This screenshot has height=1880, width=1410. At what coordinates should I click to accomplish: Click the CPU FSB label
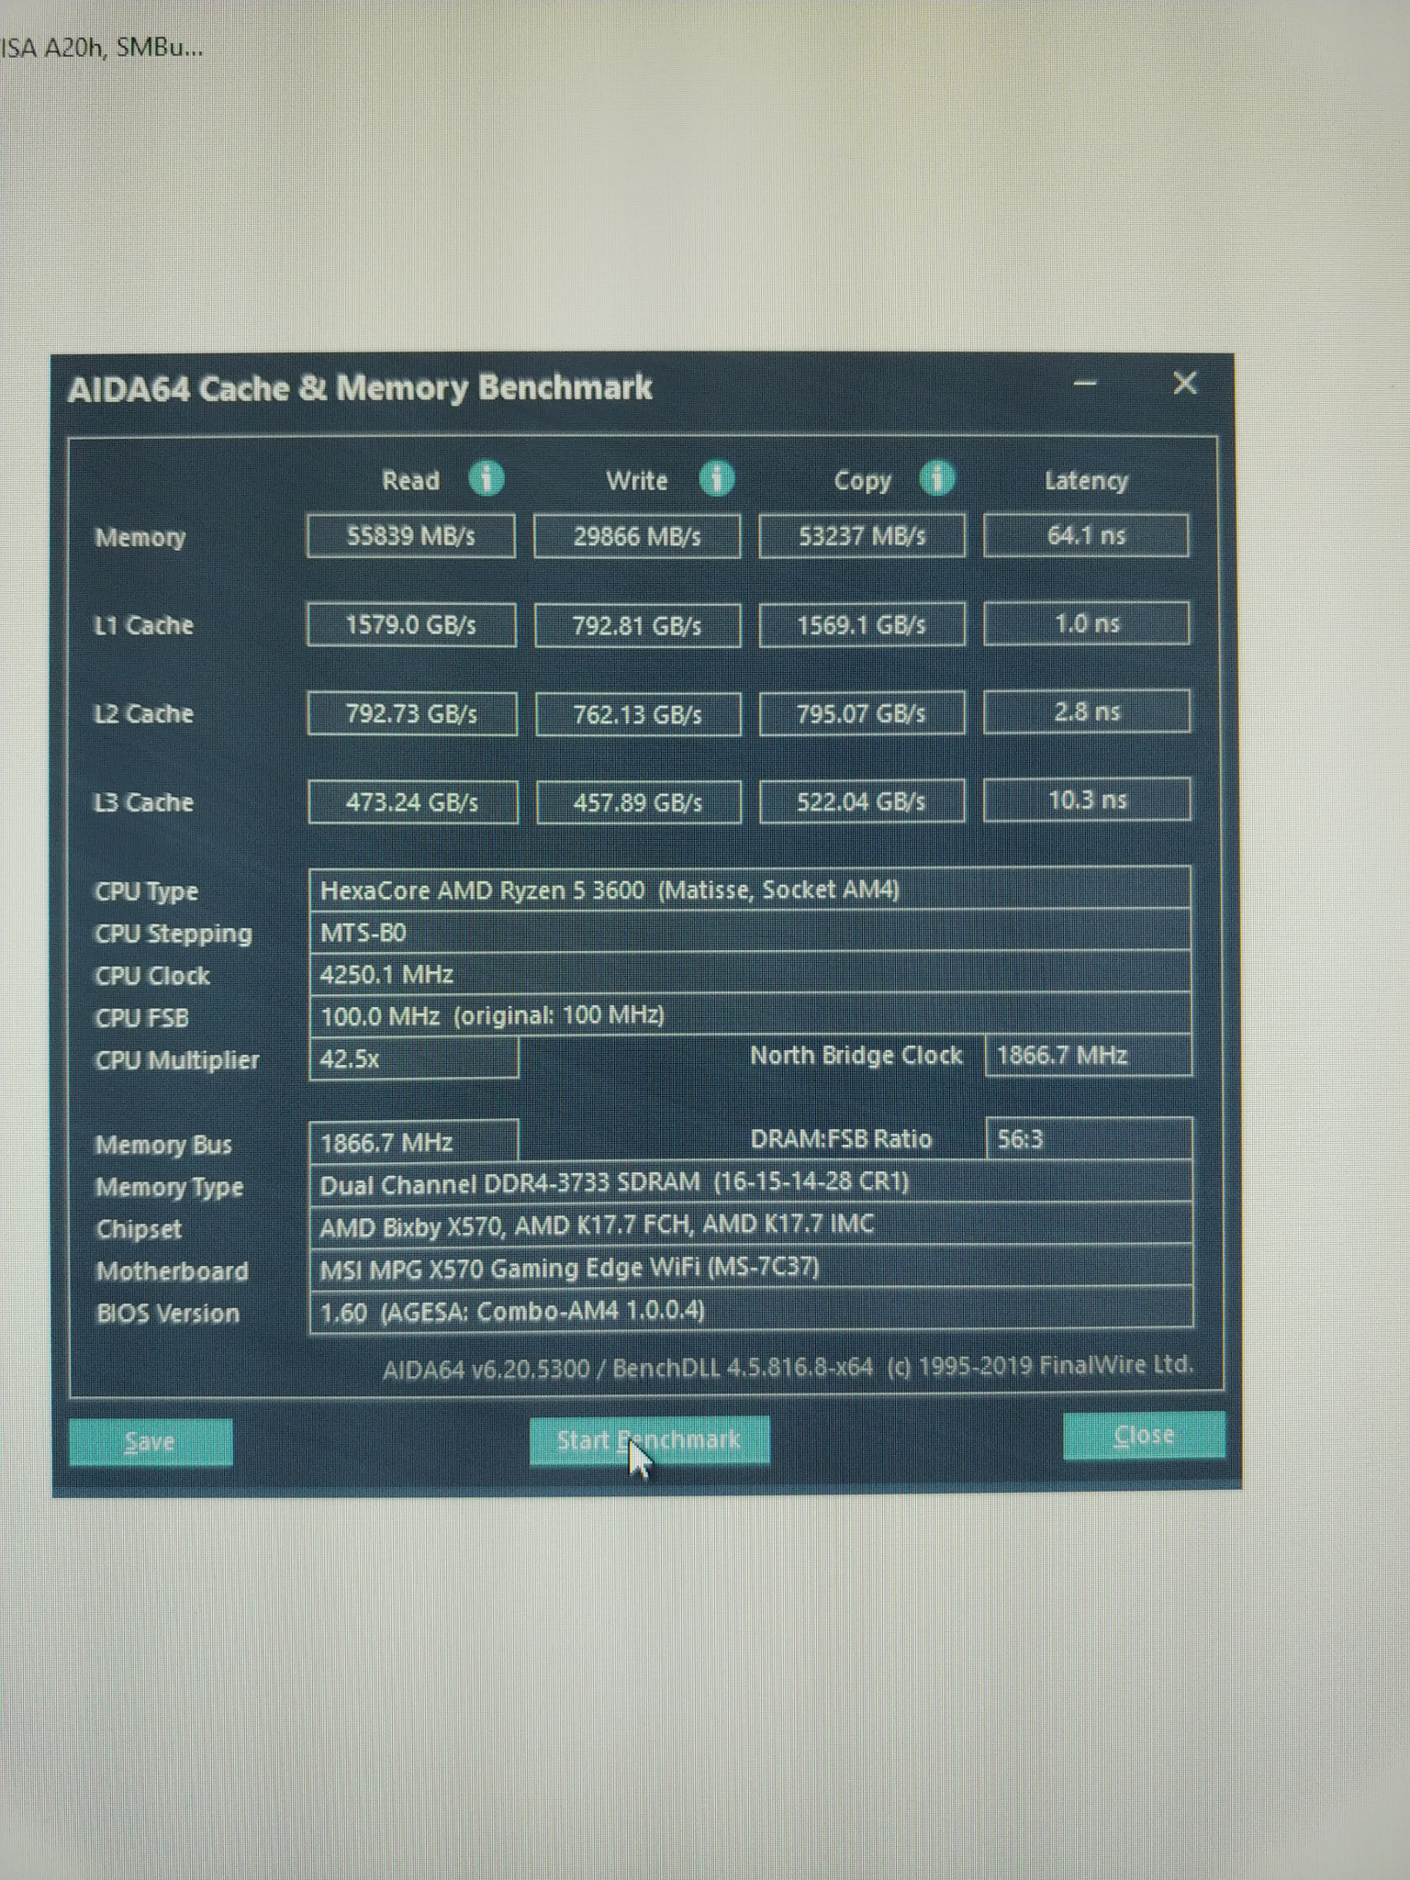coord(141,1018)
